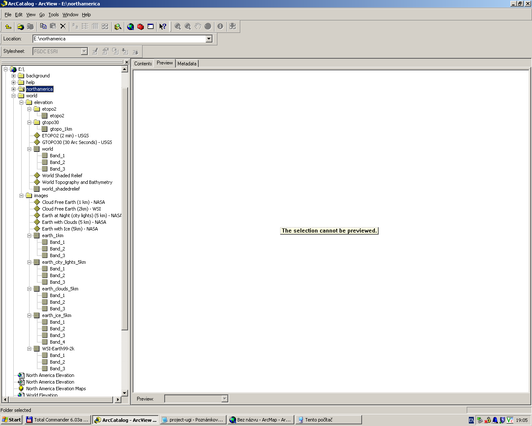Click the tree vertical scrollbar down arrow
The width and height of the screenshot is (532, 426).
125,393
